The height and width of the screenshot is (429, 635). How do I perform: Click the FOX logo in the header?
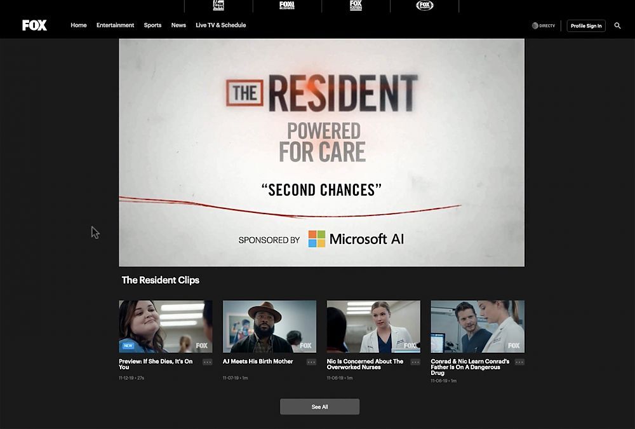pyautogui.click(x=34, y=25)
